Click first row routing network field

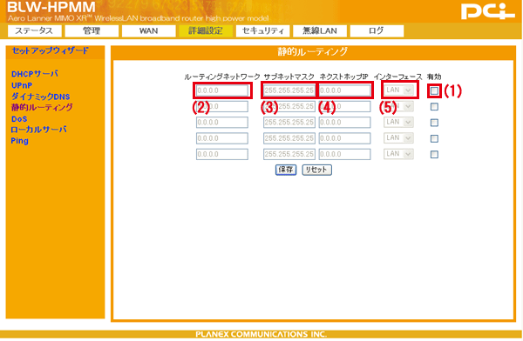pos(222,90)
